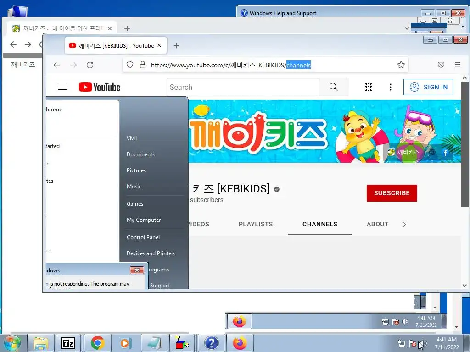This screenshot has height=352, width=470.
Task: Expand more channel tabs with the chevron
Action: pos(404,225)
